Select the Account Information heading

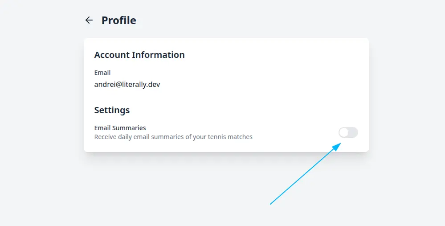click(139, 55)
